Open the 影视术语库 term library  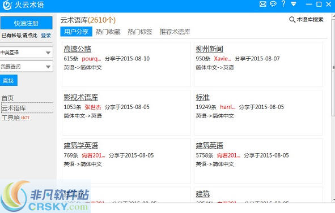tap(80, 97)
